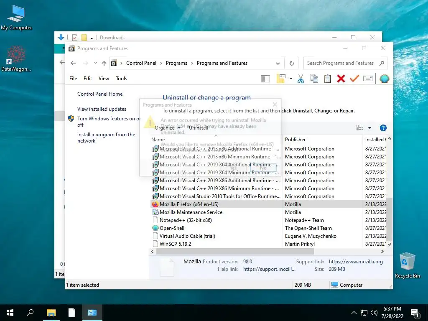The height and width of the screenshot is (321, 428).
Task: Select the Open-Shell program entry
Action: [x=172, y=228]
